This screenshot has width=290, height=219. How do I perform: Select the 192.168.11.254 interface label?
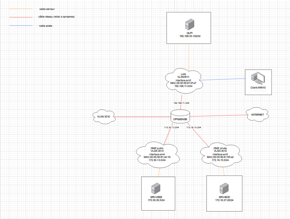[181, 103]
